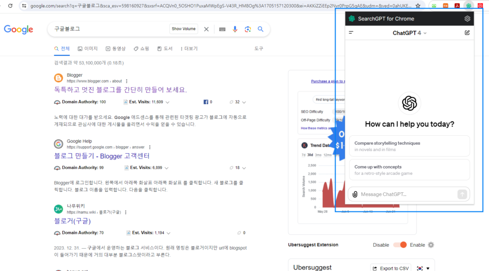Click the Disable label of Ubersuggest Extension
The width and height of the screenshot is (489, 271).
point(381,245)
